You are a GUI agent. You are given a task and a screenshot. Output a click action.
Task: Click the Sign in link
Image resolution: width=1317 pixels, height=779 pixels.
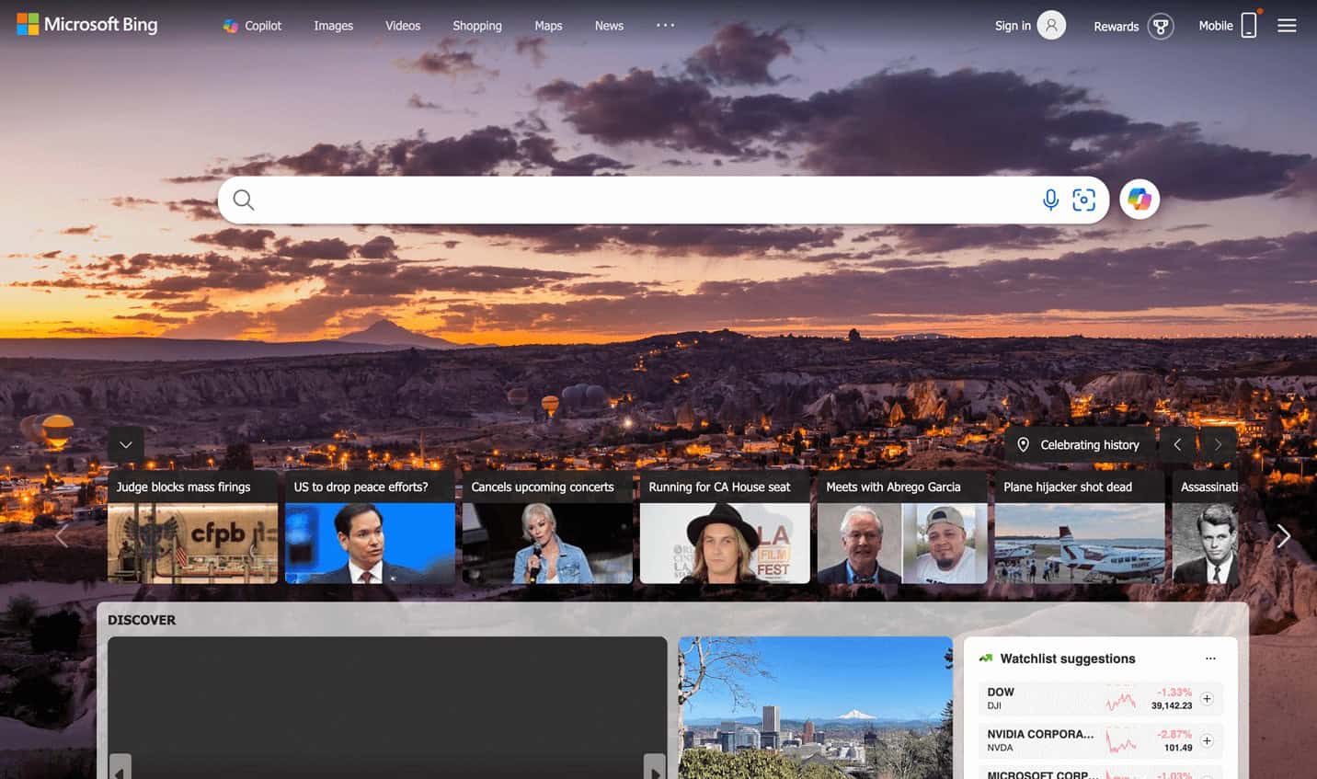click(1013, 26)
